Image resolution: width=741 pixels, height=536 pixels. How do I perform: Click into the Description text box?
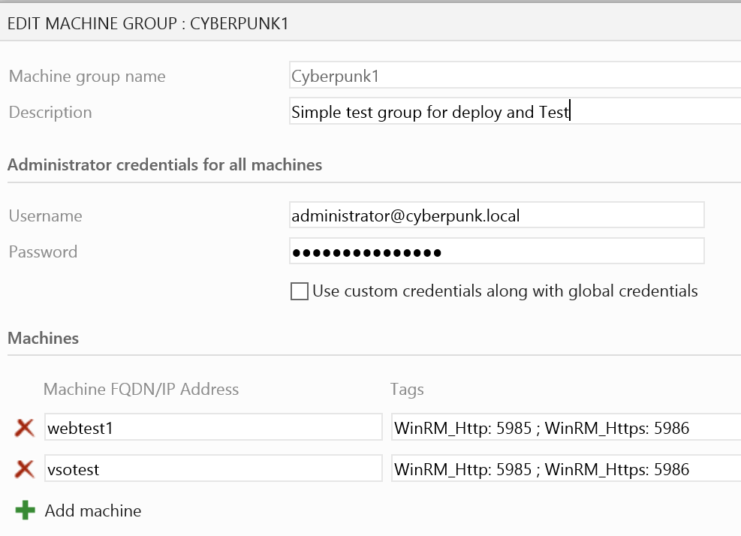click(x=514, y=112)
